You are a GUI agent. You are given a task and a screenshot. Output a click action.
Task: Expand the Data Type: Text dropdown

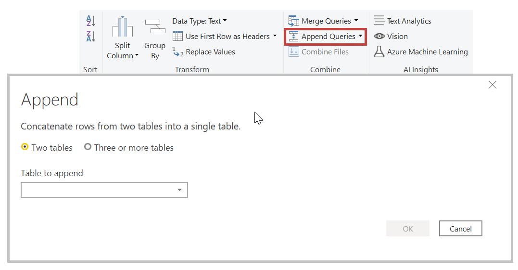[x=225, y=21]
